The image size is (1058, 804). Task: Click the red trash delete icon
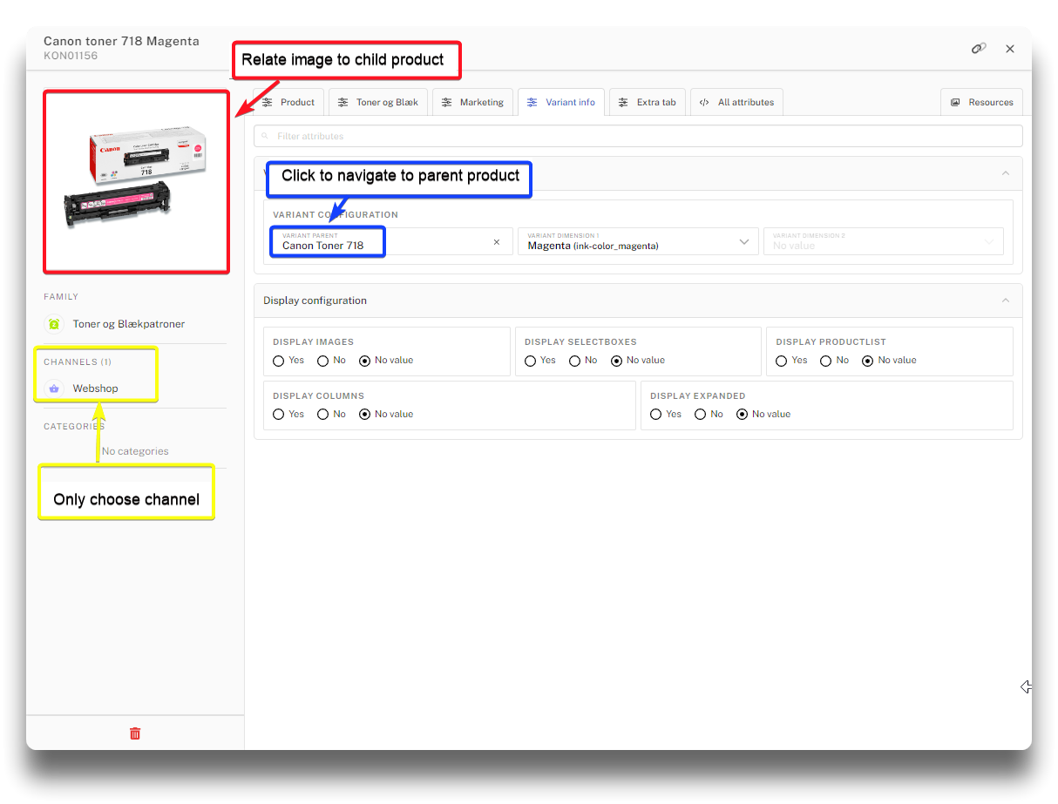[x=135, y=733]
